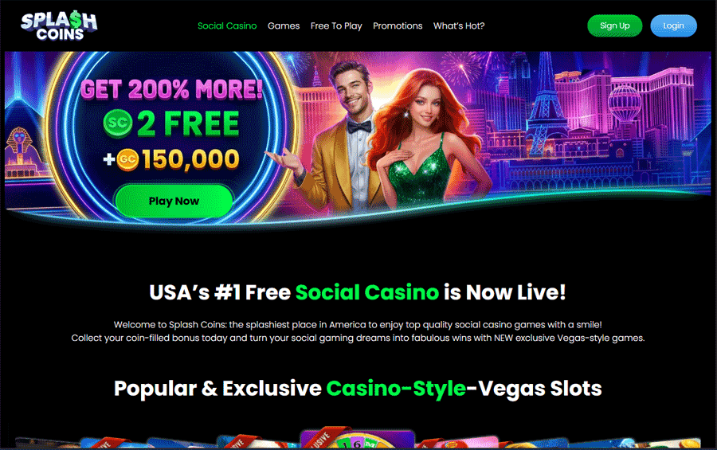Click the 2 FREE offer text
The width and height of the screenshot is (717, 450).
188,124
